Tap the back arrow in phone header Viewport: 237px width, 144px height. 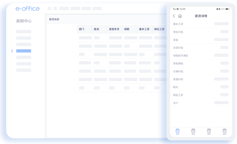(174, 16)
